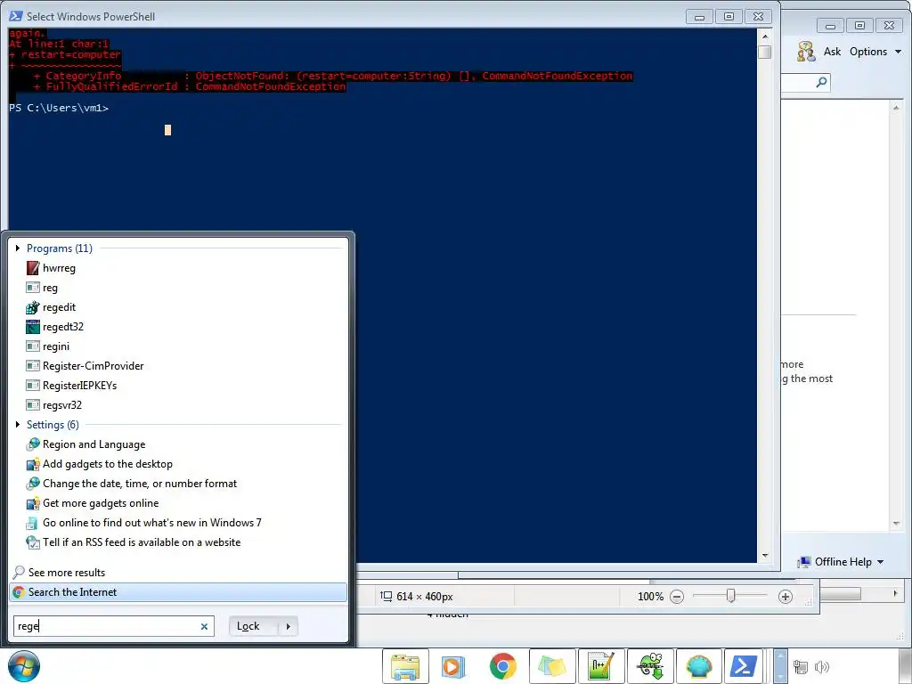Click the zoom out minus button

tap(677, 597)
